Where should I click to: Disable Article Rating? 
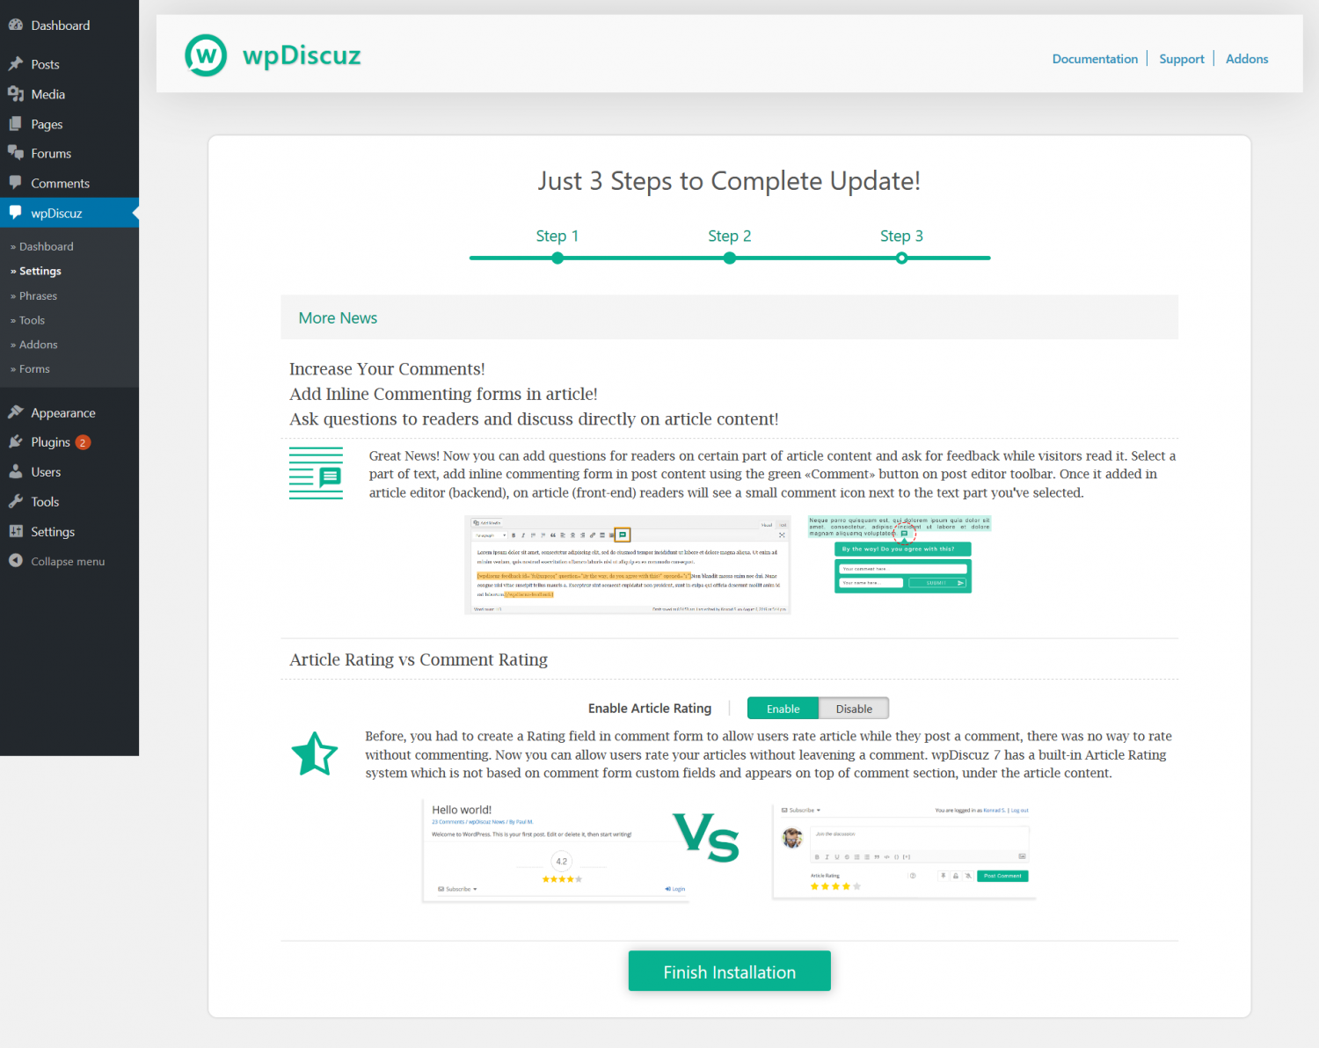853,708
